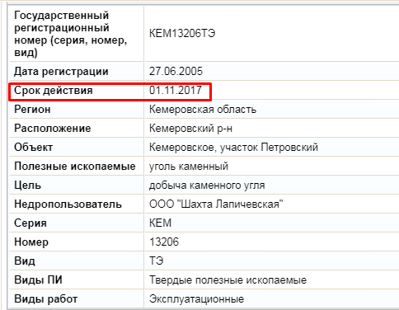Select the 'Номер' label
Image resolution: width=399 pixels, height=310 pixels.
(x=31, y=242)
